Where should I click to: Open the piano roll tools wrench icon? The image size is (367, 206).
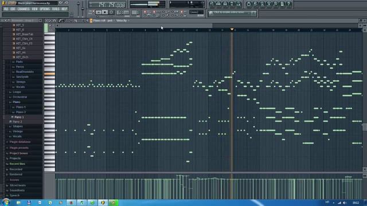[50, 21]
